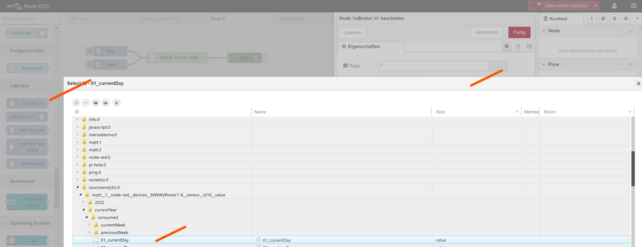Viewport: 642px width, 247px height.
Task: Click node description document icon in edit panel
Action: (x=518, y=47)
